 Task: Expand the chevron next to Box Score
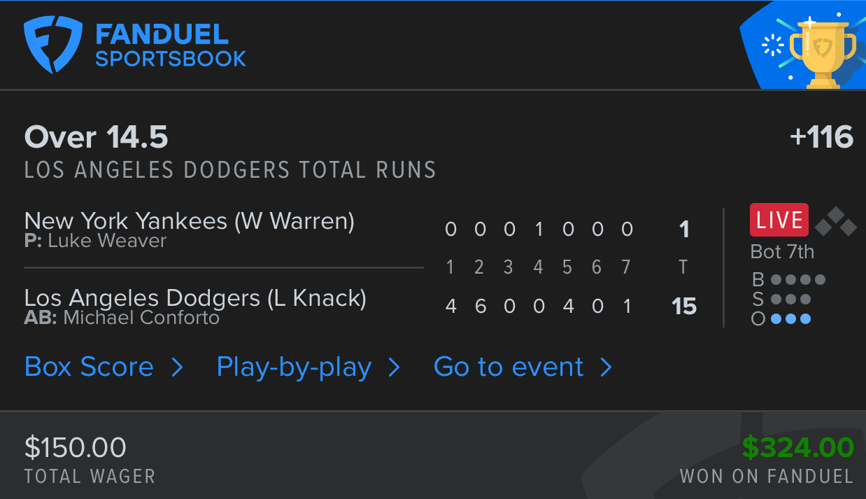click(178, 367)
